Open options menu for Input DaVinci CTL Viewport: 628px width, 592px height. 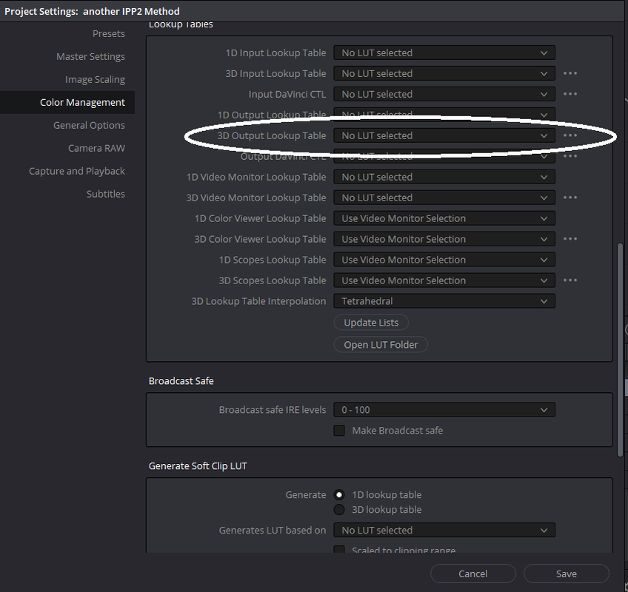(570, 94)
